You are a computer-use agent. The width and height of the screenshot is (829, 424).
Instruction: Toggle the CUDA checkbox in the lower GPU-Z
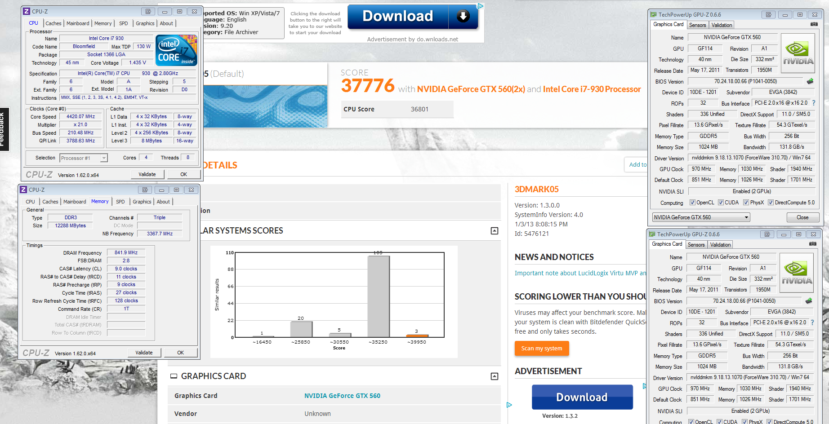[x=719, y=422]
